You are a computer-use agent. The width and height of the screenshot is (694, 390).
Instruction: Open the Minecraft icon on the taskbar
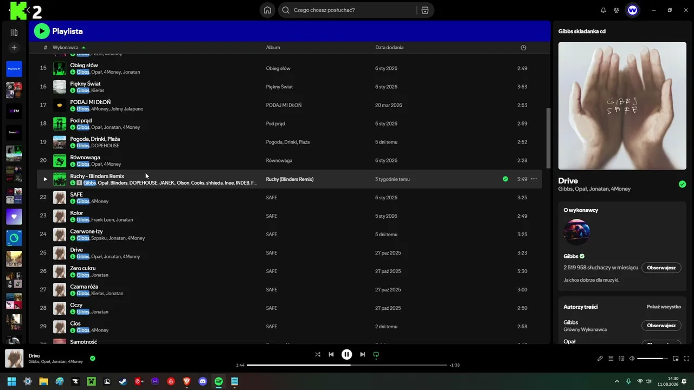pos(91,381)
